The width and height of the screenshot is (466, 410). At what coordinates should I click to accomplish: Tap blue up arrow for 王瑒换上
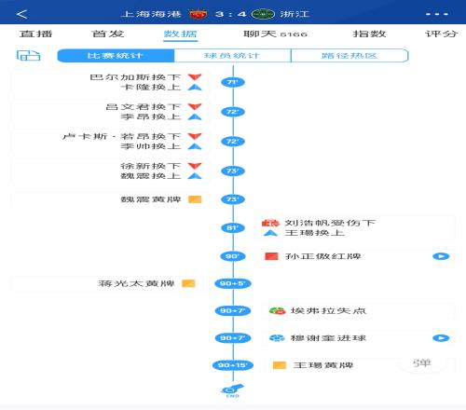coord(270,233)
